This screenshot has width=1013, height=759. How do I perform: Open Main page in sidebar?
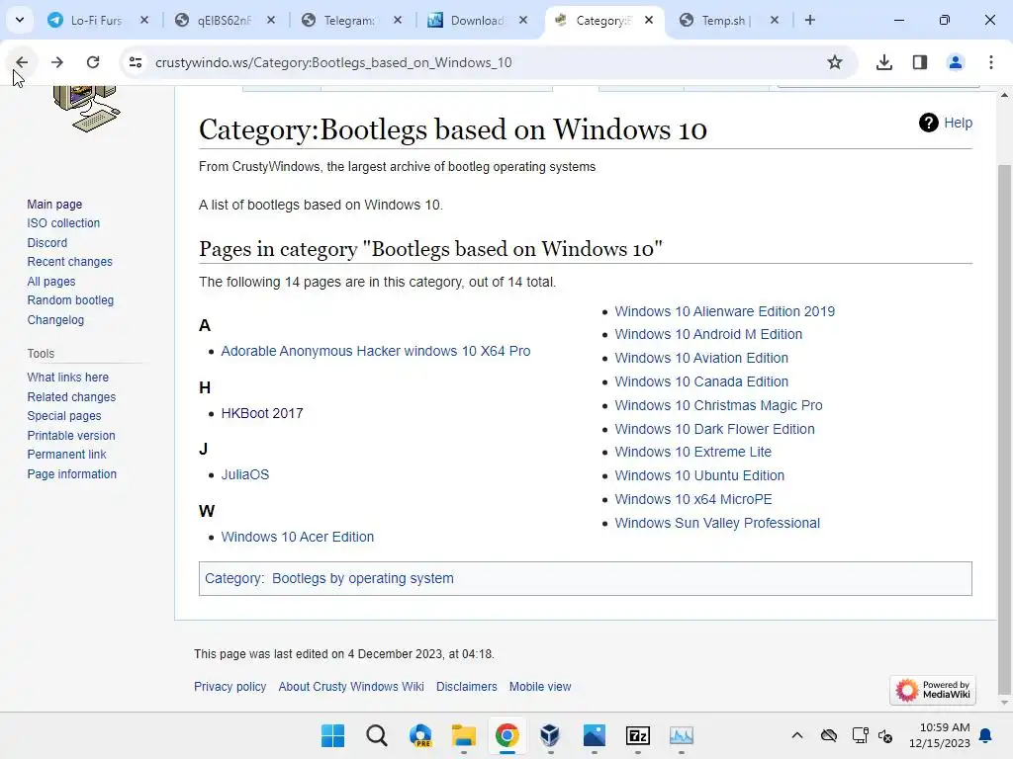pos(54,204)
